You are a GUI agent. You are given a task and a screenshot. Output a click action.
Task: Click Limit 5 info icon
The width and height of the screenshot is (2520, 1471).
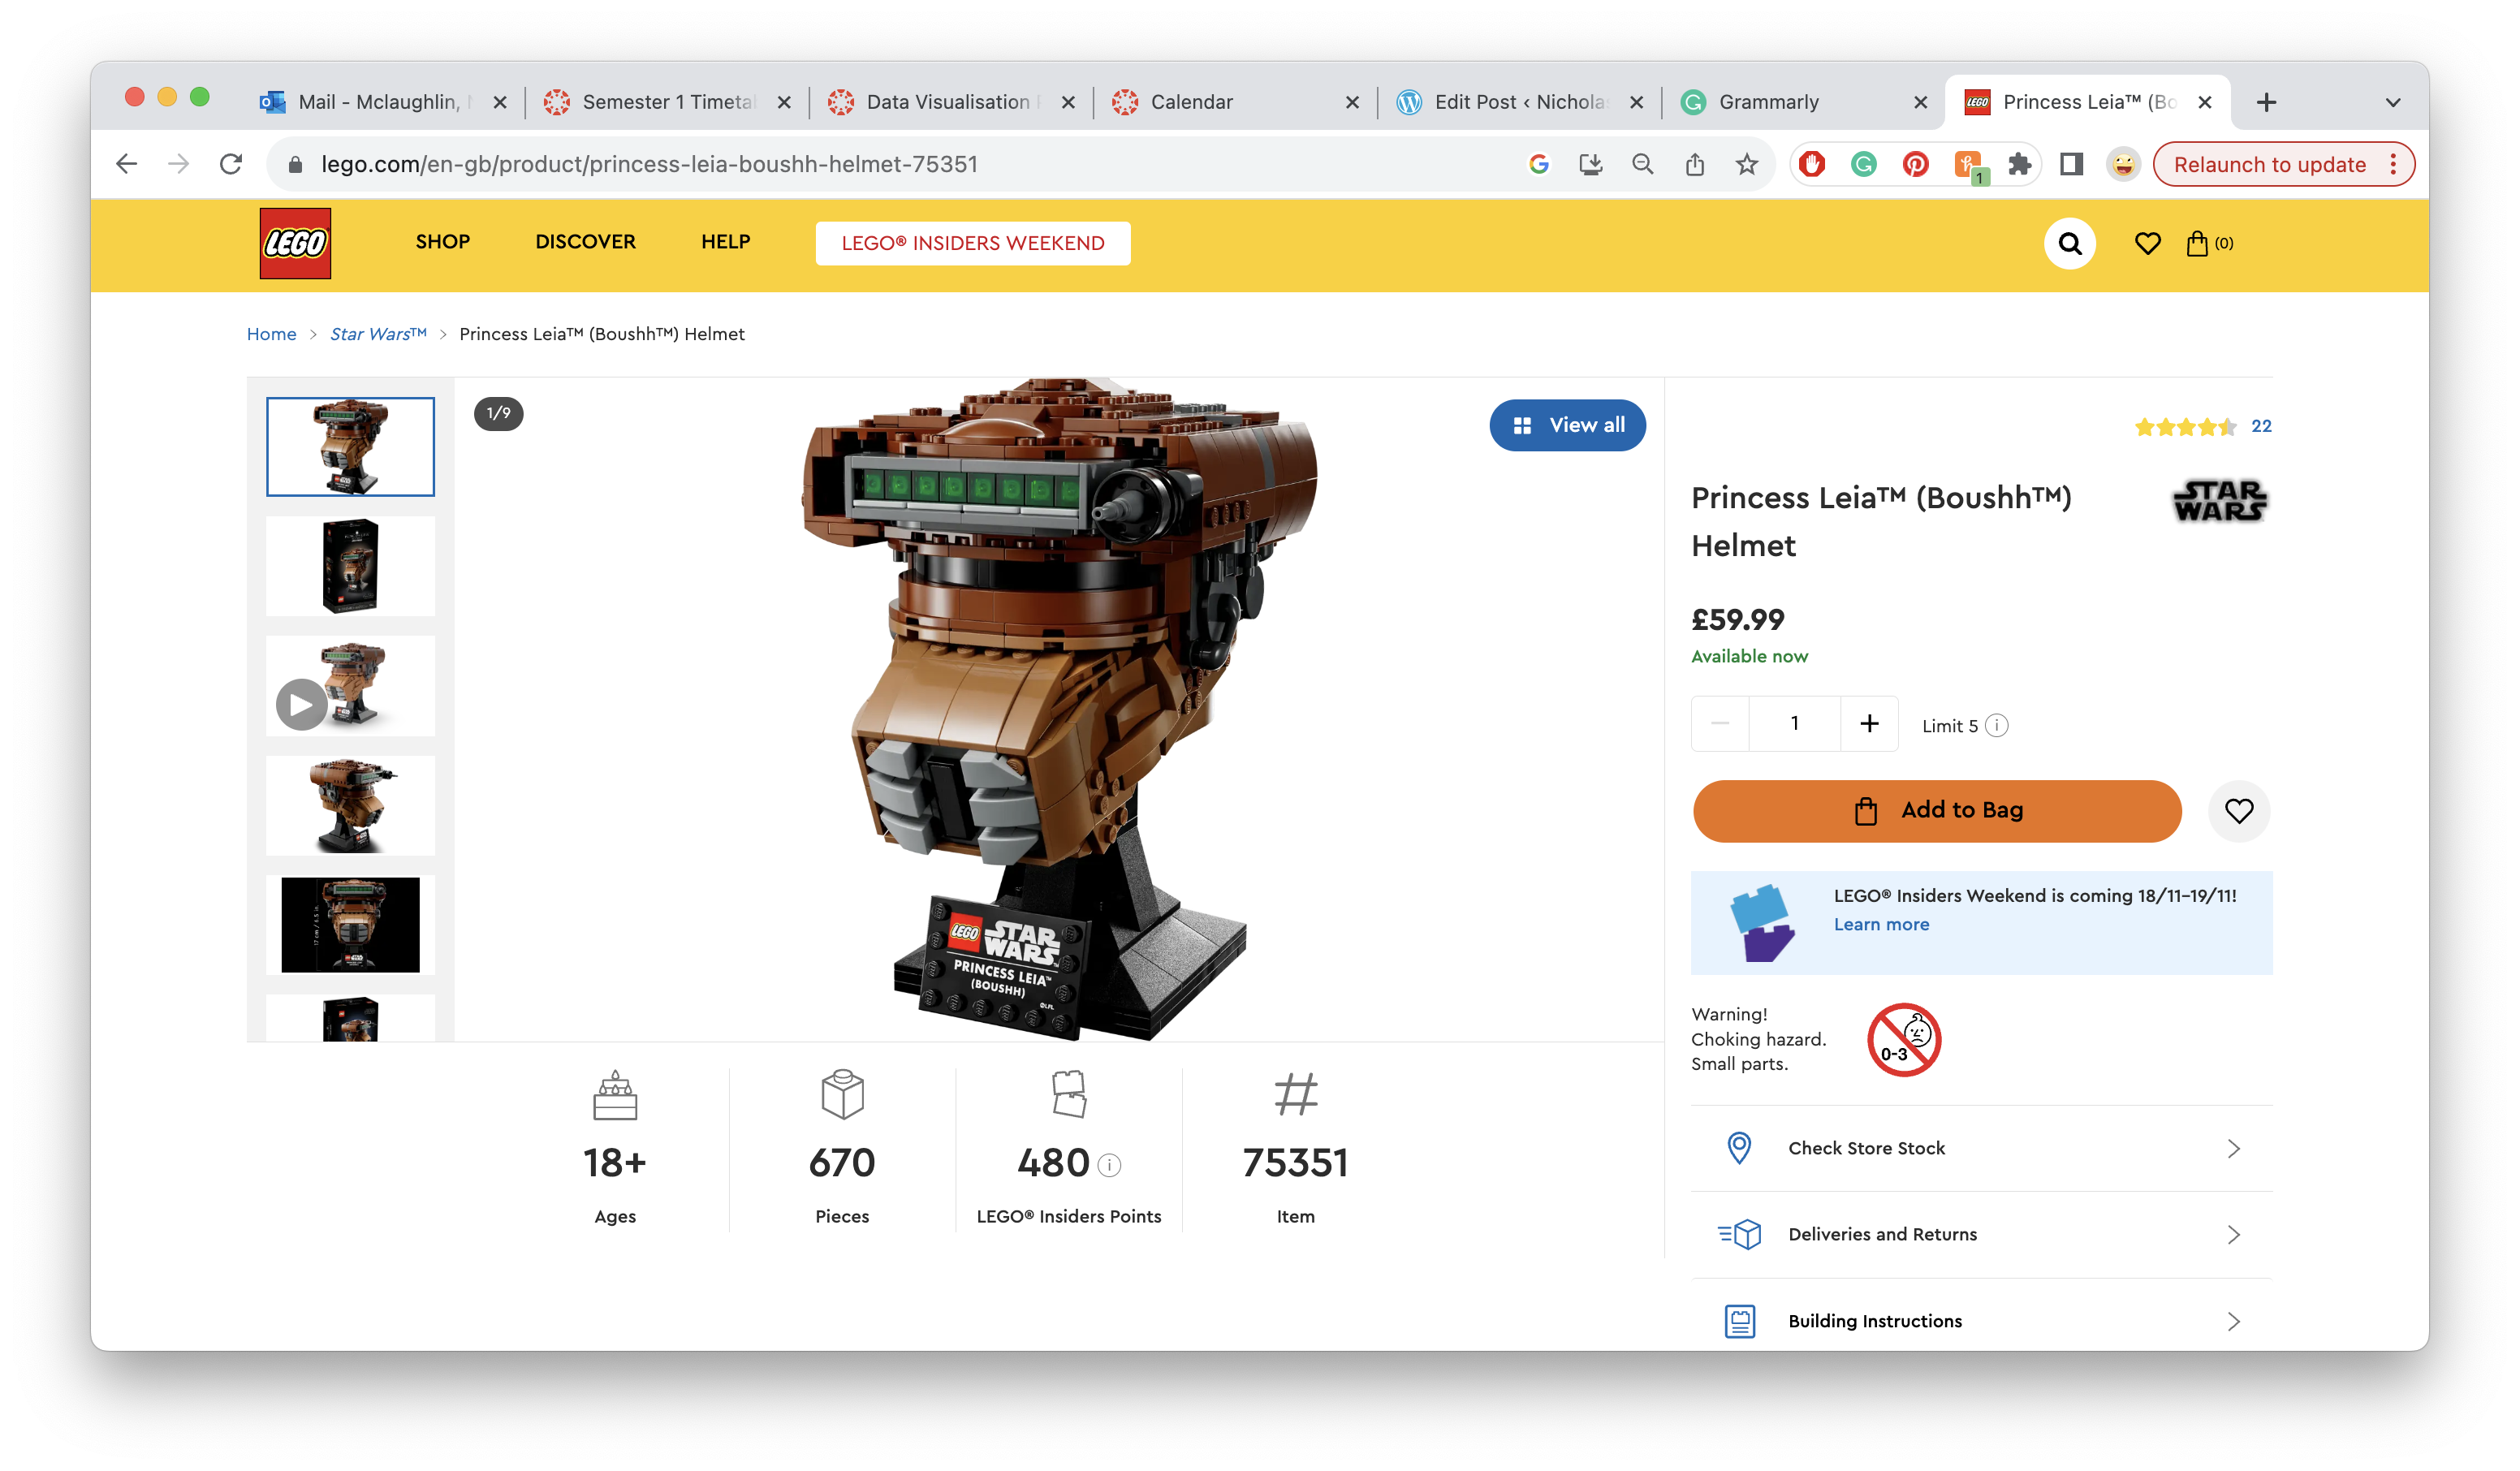click(1997, 725)
